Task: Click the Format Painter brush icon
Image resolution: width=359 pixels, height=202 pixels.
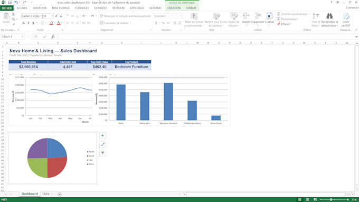Action: [13, 24]
